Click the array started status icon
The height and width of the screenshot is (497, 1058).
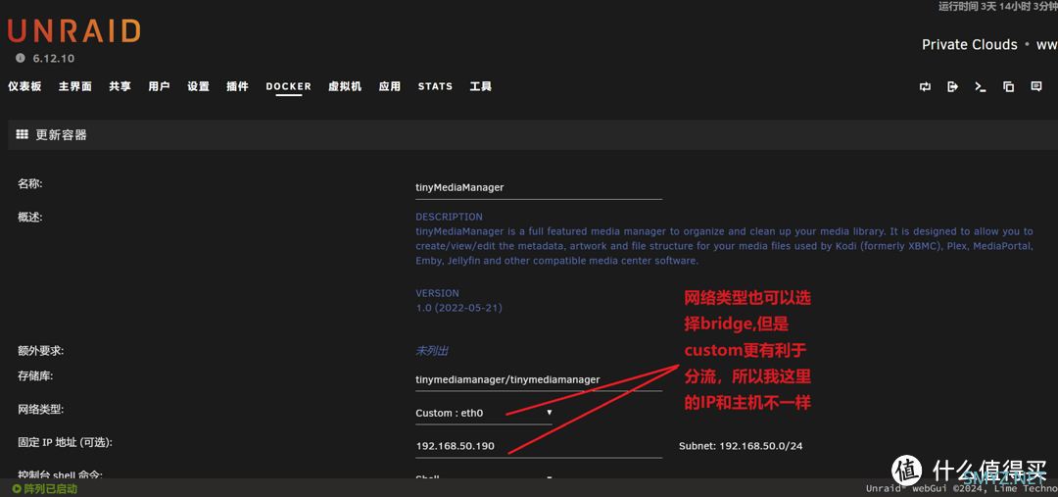click(x=17, y=488)
